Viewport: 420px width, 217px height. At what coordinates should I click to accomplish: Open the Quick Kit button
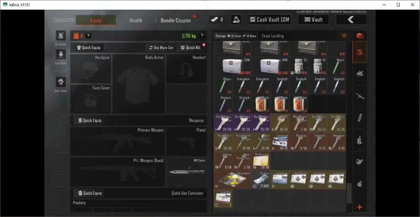click(x=191, y=47)
